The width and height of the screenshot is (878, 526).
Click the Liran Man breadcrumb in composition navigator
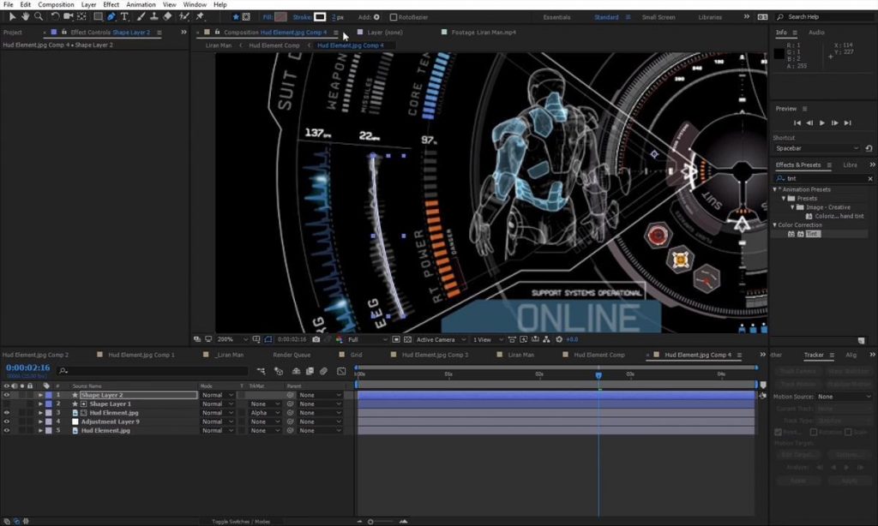[x=219, y=45]
